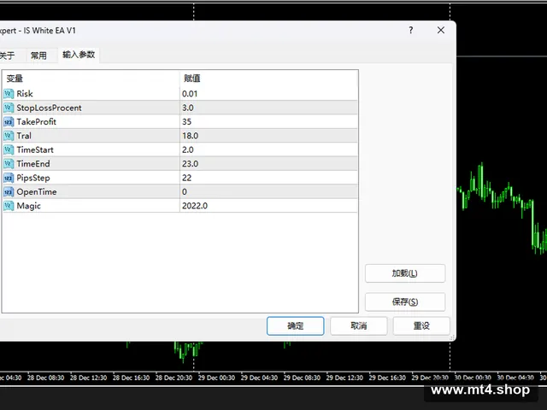Select the PipsStep variable name
The height and width of the screenshot is (410, 547).
click(x=33, y=179)
